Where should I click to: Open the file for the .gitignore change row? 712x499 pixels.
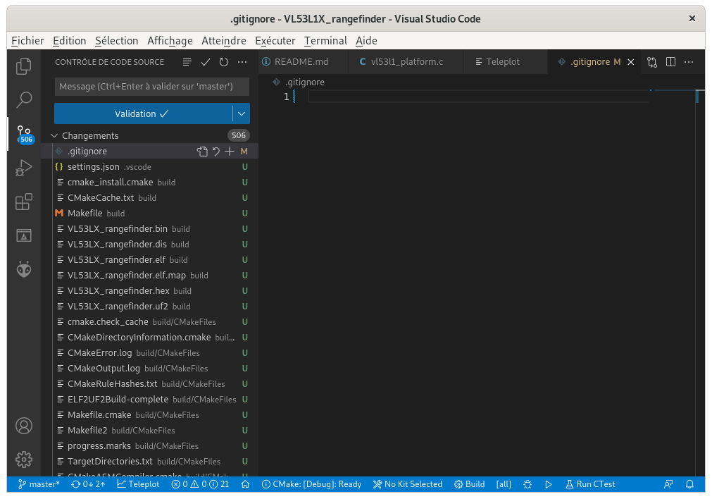202,152
